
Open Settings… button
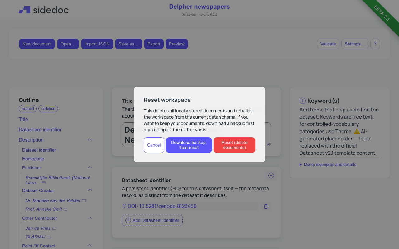click(x=355, y=44)
